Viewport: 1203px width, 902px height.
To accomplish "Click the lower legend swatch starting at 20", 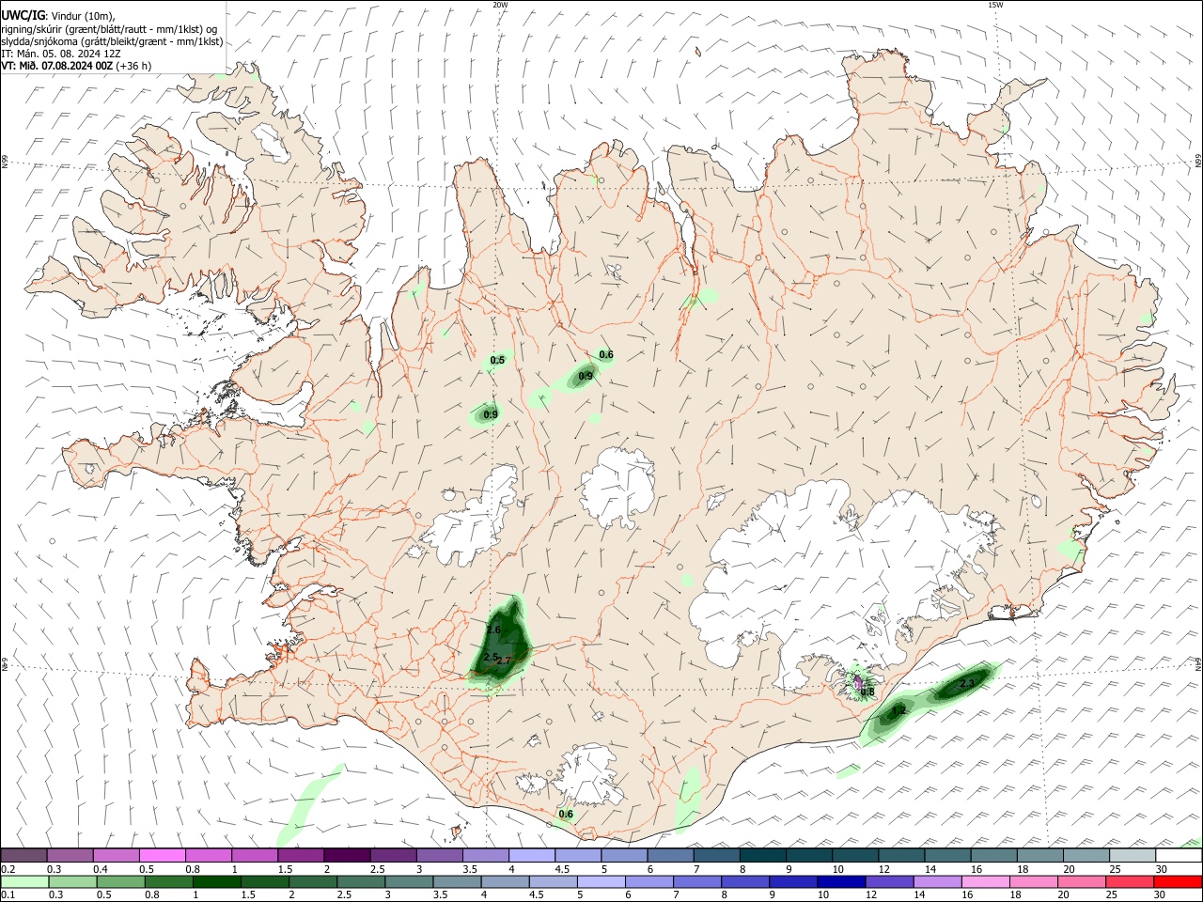I will 1082,881.
